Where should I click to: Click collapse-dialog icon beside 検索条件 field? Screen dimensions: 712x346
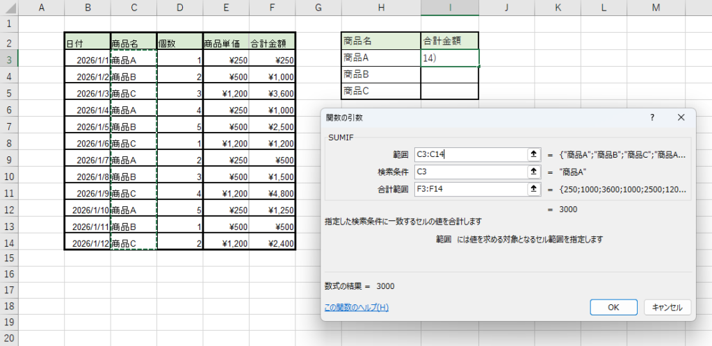[535, 172]
